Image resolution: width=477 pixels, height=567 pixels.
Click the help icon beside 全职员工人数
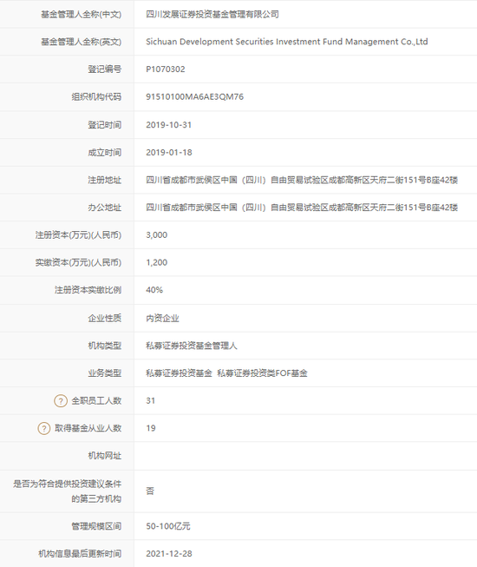61,400
